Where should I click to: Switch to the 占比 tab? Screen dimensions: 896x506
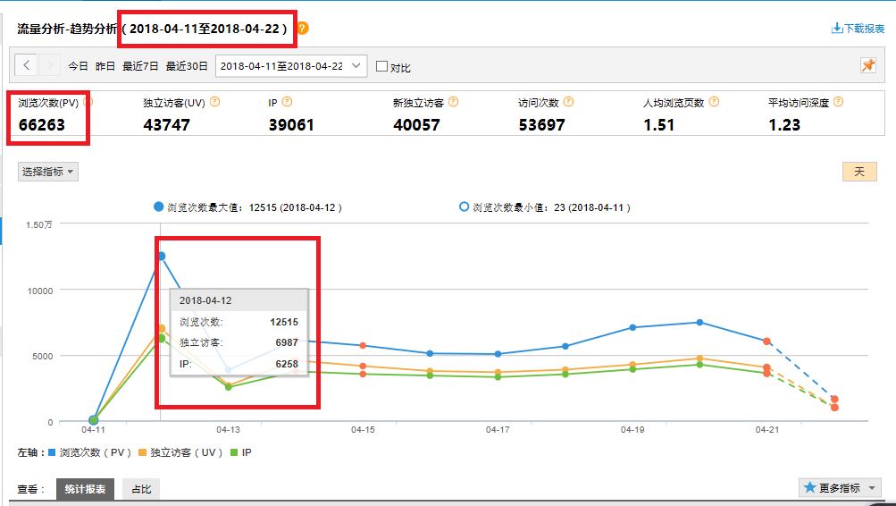pos(141,489)
